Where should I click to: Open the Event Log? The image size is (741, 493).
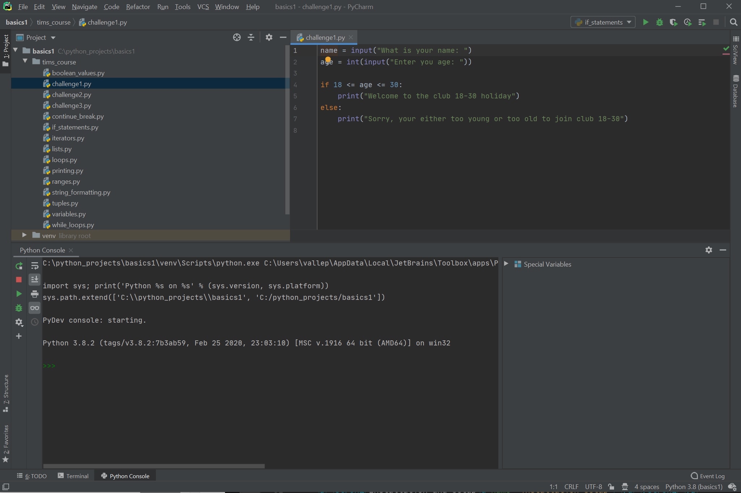click(x=708, y=476)
